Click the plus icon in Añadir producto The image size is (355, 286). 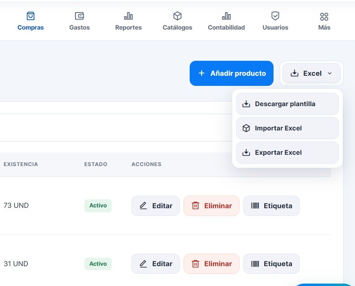point(201,73)
